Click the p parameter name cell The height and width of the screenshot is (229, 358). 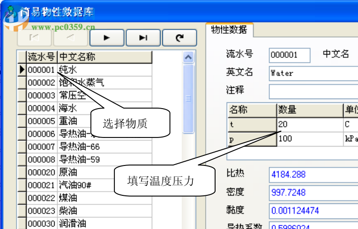click(x=252, y=139)
